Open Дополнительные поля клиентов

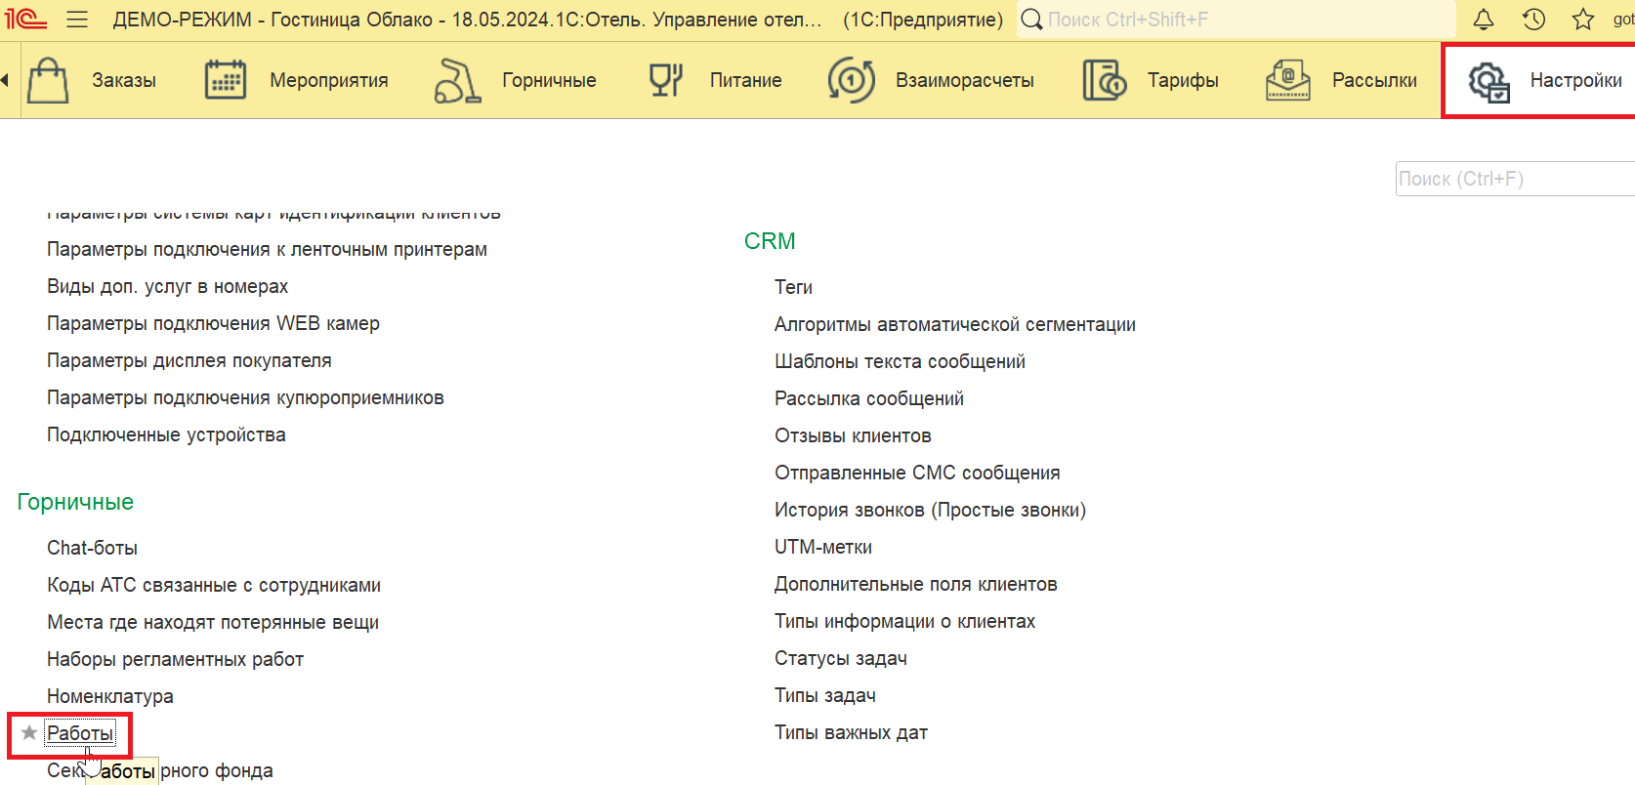point(916,585)
